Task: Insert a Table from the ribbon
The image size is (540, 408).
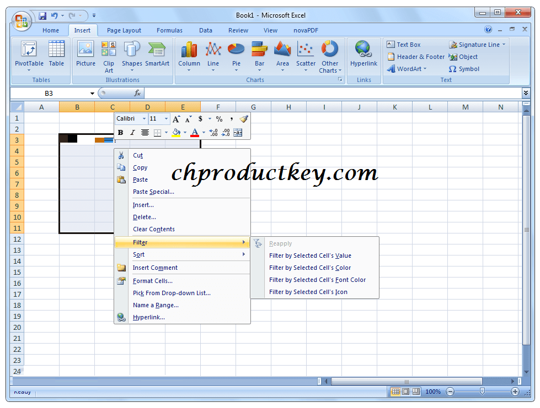Action: coord(56,54)
